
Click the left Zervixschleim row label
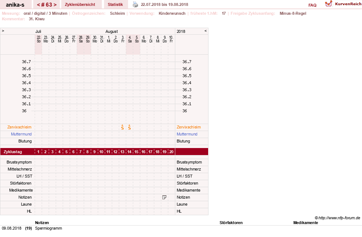20,127
